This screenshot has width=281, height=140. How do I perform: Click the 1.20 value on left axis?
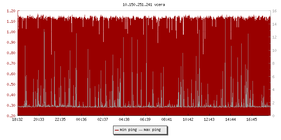tap(11, 11)
